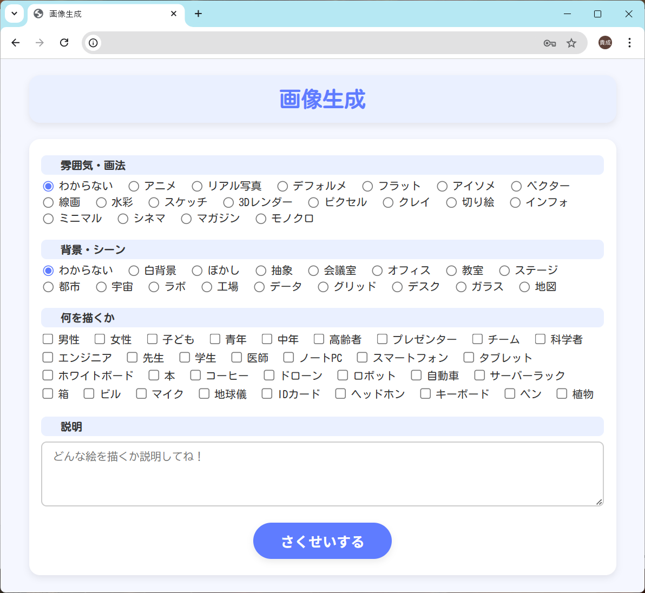This screenshot has height=593, width=645.
Task: Select the アニメ style radio button
Action: [134, 186]
